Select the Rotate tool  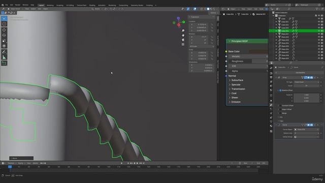click(4, 35)
